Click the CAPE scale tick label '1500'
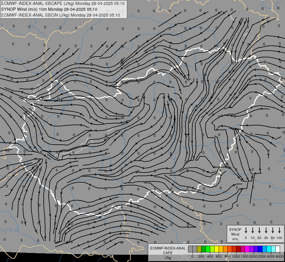Image resolution: width=285 pixels, height=262 pixels. [x=245, y=256]
